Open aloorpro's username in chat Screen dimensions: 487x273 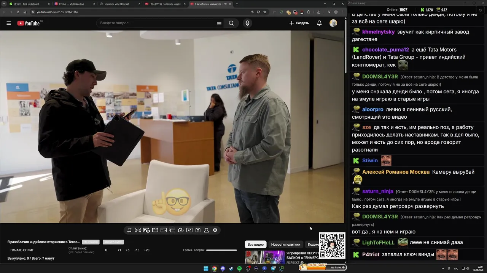click(373, 110)
